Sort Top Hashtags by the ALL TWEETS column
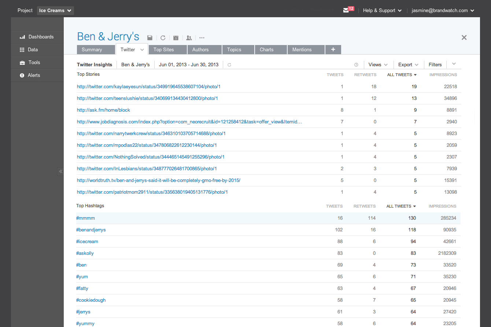 401,206
